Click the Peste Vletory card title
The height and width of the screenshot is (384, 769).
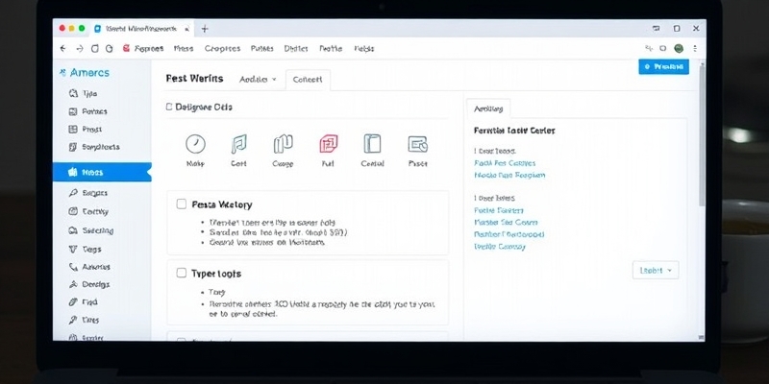click(x=222, y=204)
